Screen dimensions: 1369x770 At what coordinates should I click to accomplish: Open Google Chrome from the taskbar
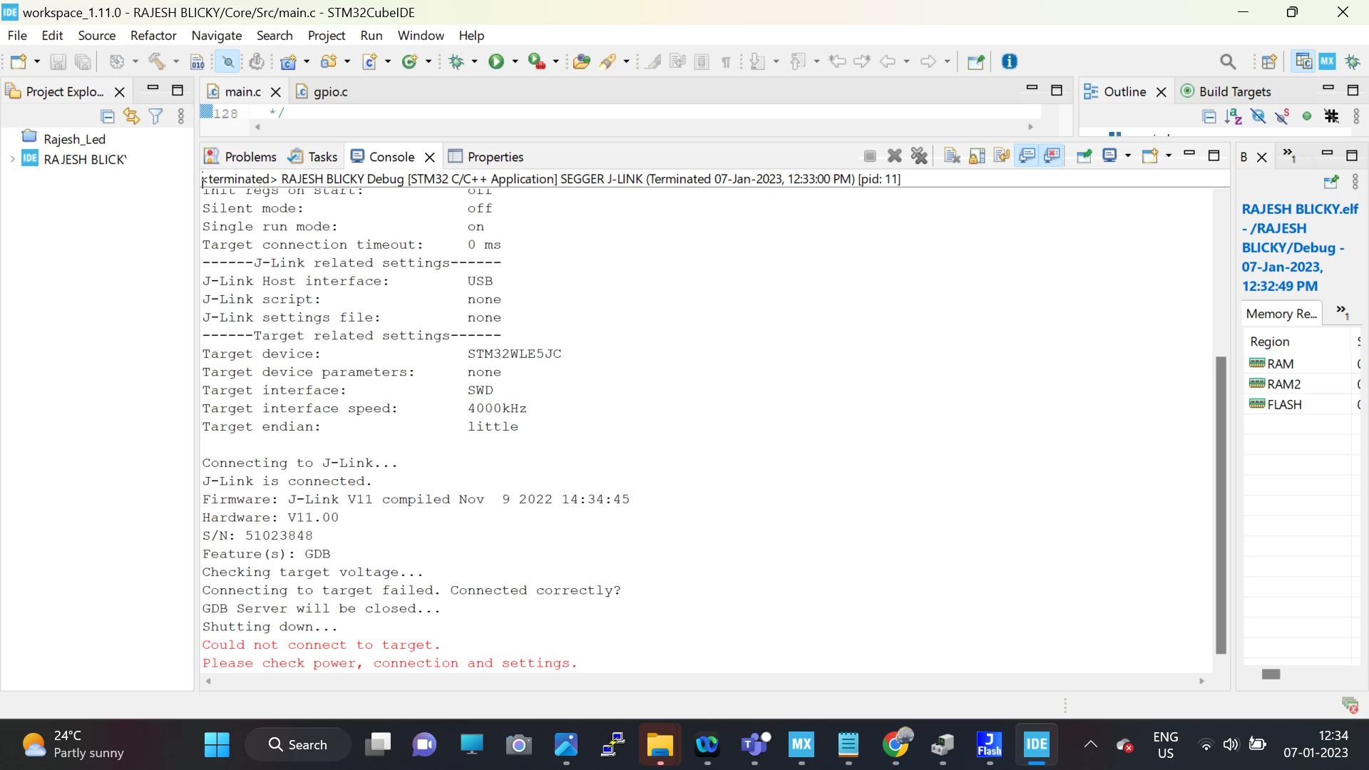896,745
